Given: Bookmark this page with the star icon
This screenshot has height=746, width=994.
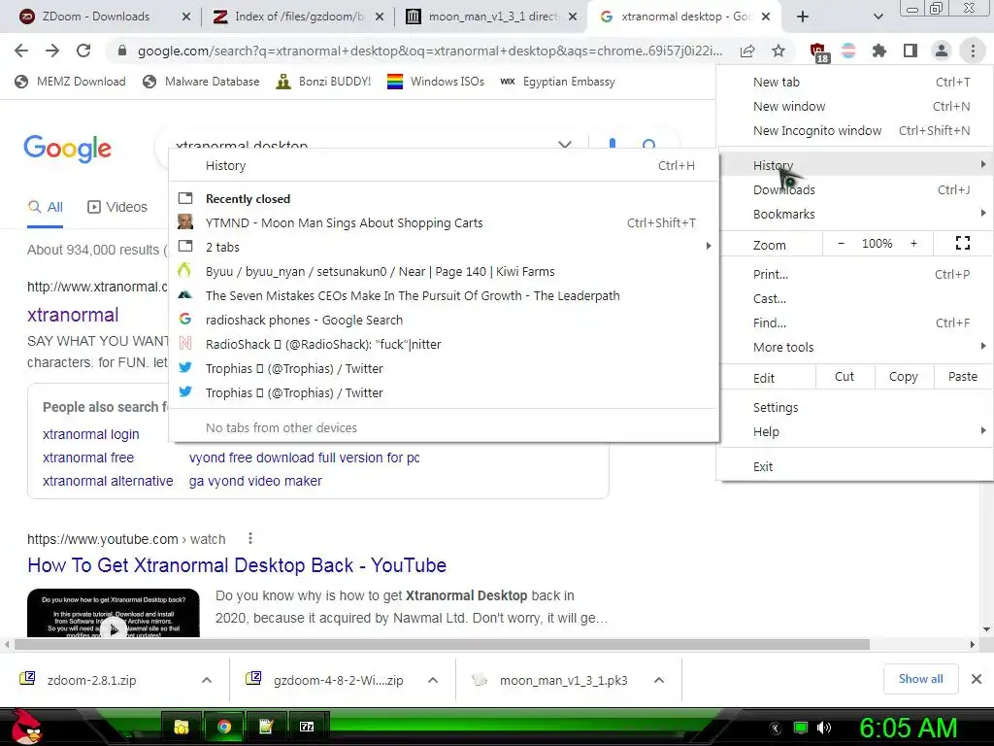Looking at the screenshot, I should point(779,51).
